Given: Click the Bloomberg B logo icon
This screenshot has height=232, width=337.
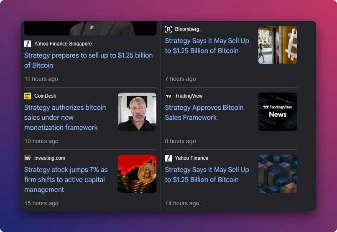Looking at the screenshot, I should coord(168,29).
